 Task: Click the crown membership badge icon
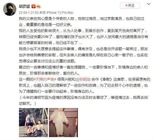tap(38, 7)
